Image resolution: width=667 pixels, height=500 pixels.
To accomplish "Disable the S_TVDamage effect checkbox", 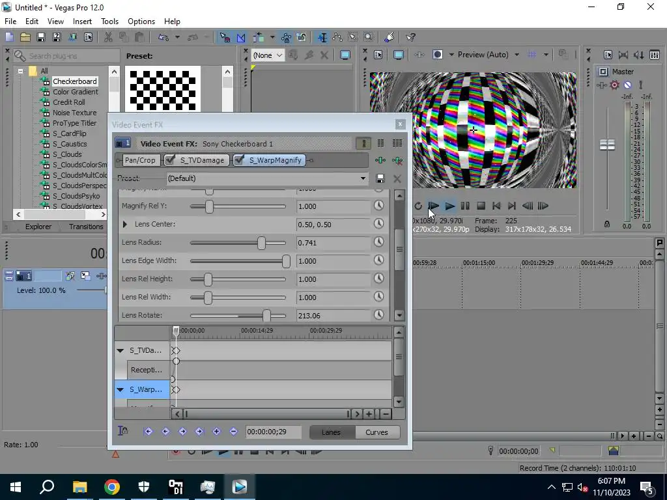I will point(170,160).
